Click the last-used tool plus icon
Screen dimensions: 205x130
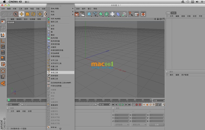(x=40, y=14)
